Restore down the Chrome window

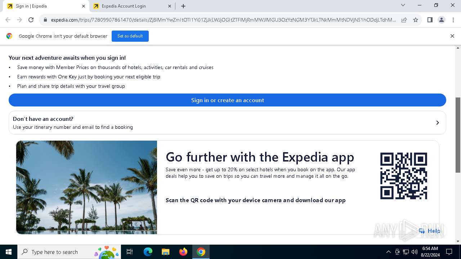(x=436, y=5)
